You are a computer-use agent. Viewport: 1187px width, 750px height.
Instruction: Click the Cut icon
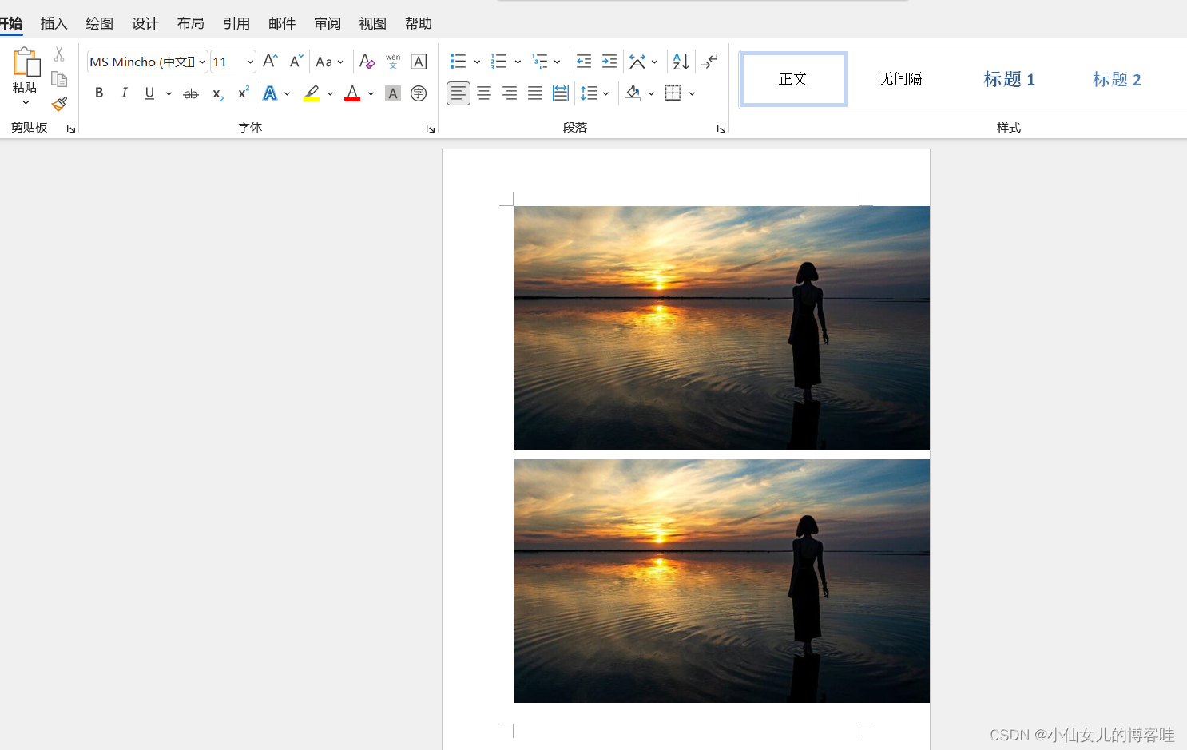(x=58, y=53)
